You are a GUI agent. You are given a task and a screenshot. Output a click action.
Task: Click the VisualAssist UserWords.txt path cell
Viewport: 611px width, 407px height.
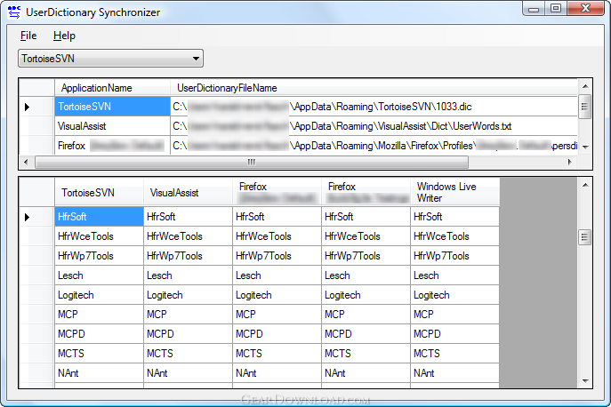(374, 126)
